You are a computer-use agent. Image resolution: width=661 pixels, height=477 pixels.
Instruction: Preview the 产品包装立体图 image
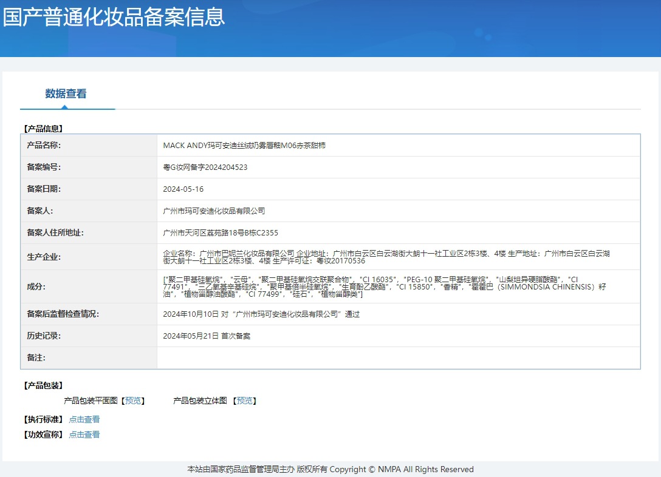[x=244, y=401]
